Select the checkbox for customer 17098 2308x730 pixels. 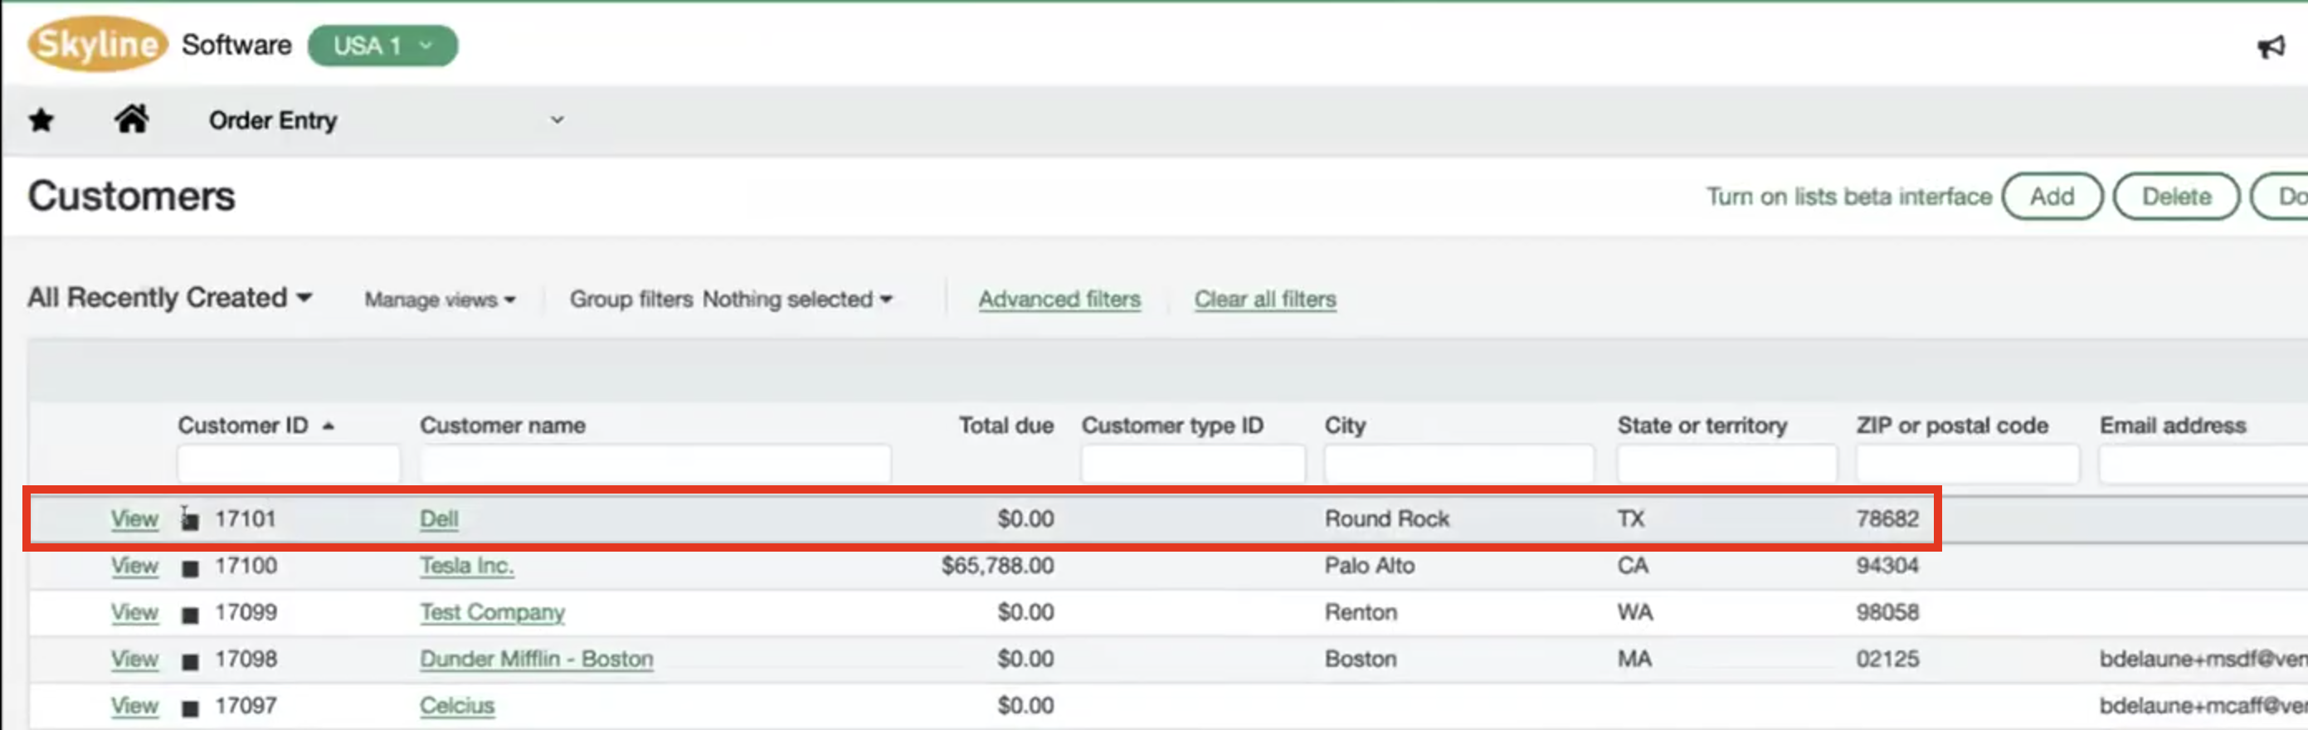[190, 661]
